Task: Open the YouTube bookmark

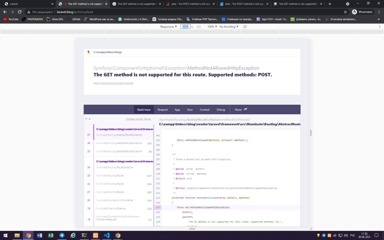Action: coord(11,19)
